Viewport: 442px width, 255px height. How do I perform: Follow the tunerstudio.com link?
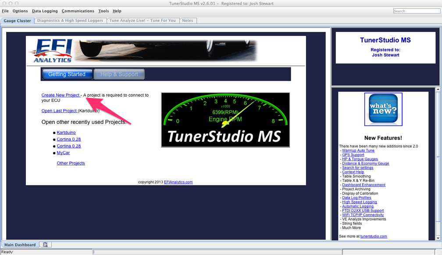coord(374,236)
